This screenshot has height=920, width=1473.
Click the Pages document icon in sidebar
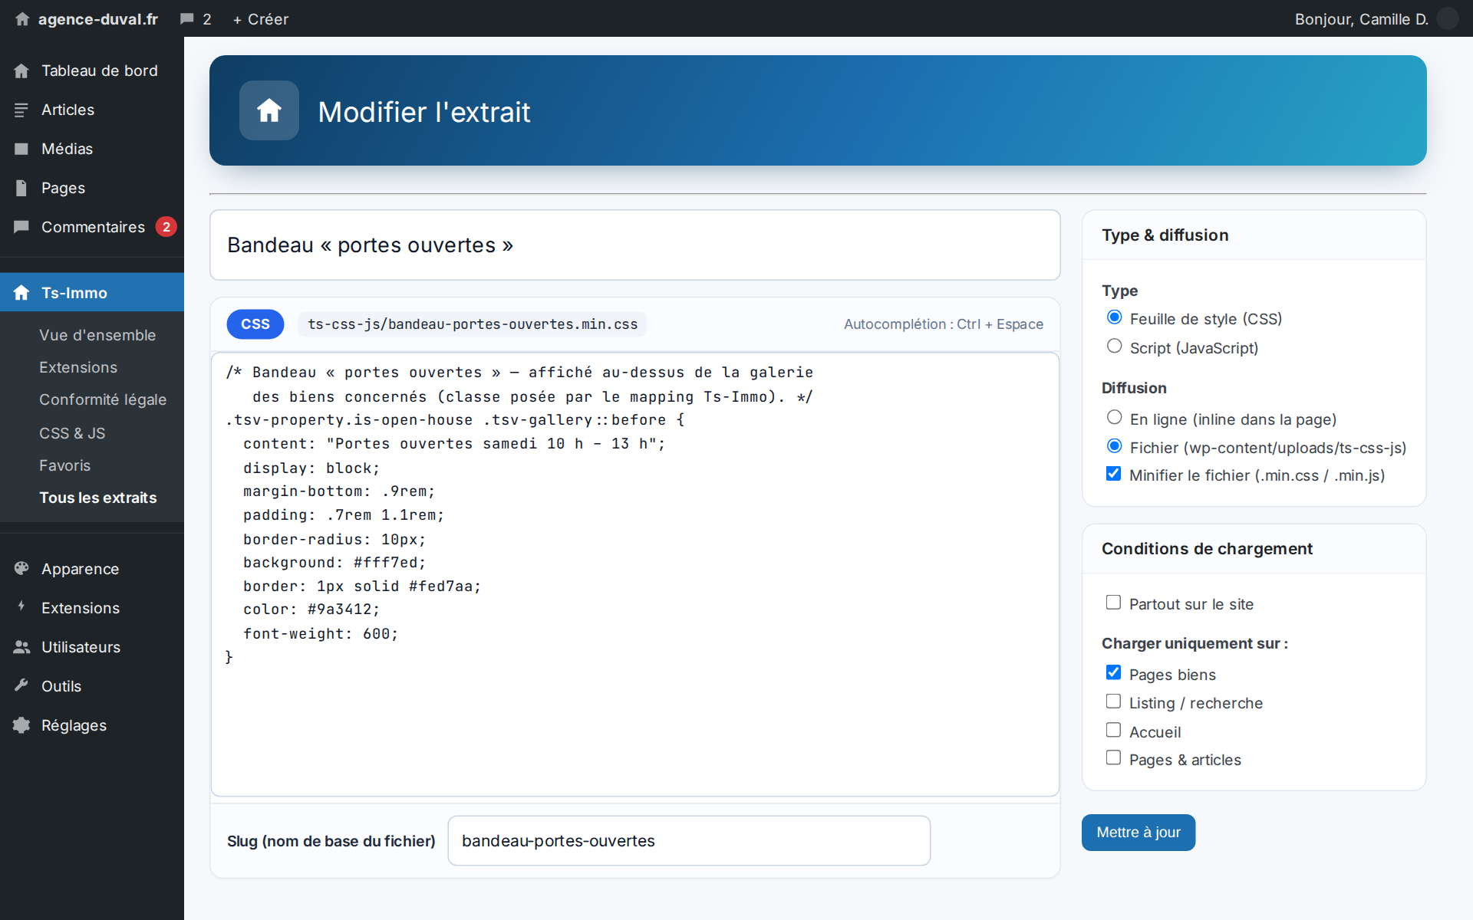pyautogui.click(x=21, y=188)
